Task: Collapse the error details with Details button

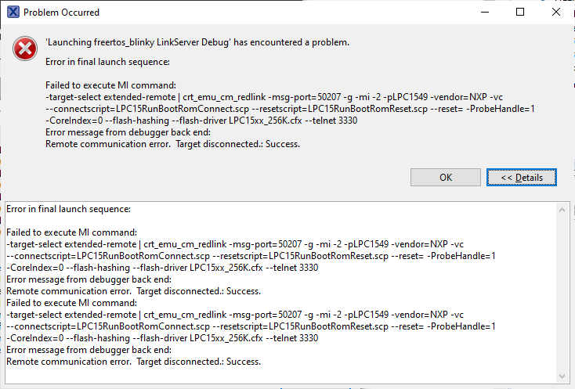Action: 521,178
